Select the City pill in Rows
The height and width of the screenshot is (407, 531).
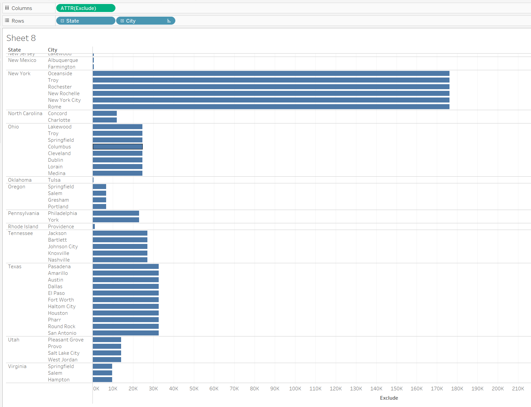pos(146,21)
